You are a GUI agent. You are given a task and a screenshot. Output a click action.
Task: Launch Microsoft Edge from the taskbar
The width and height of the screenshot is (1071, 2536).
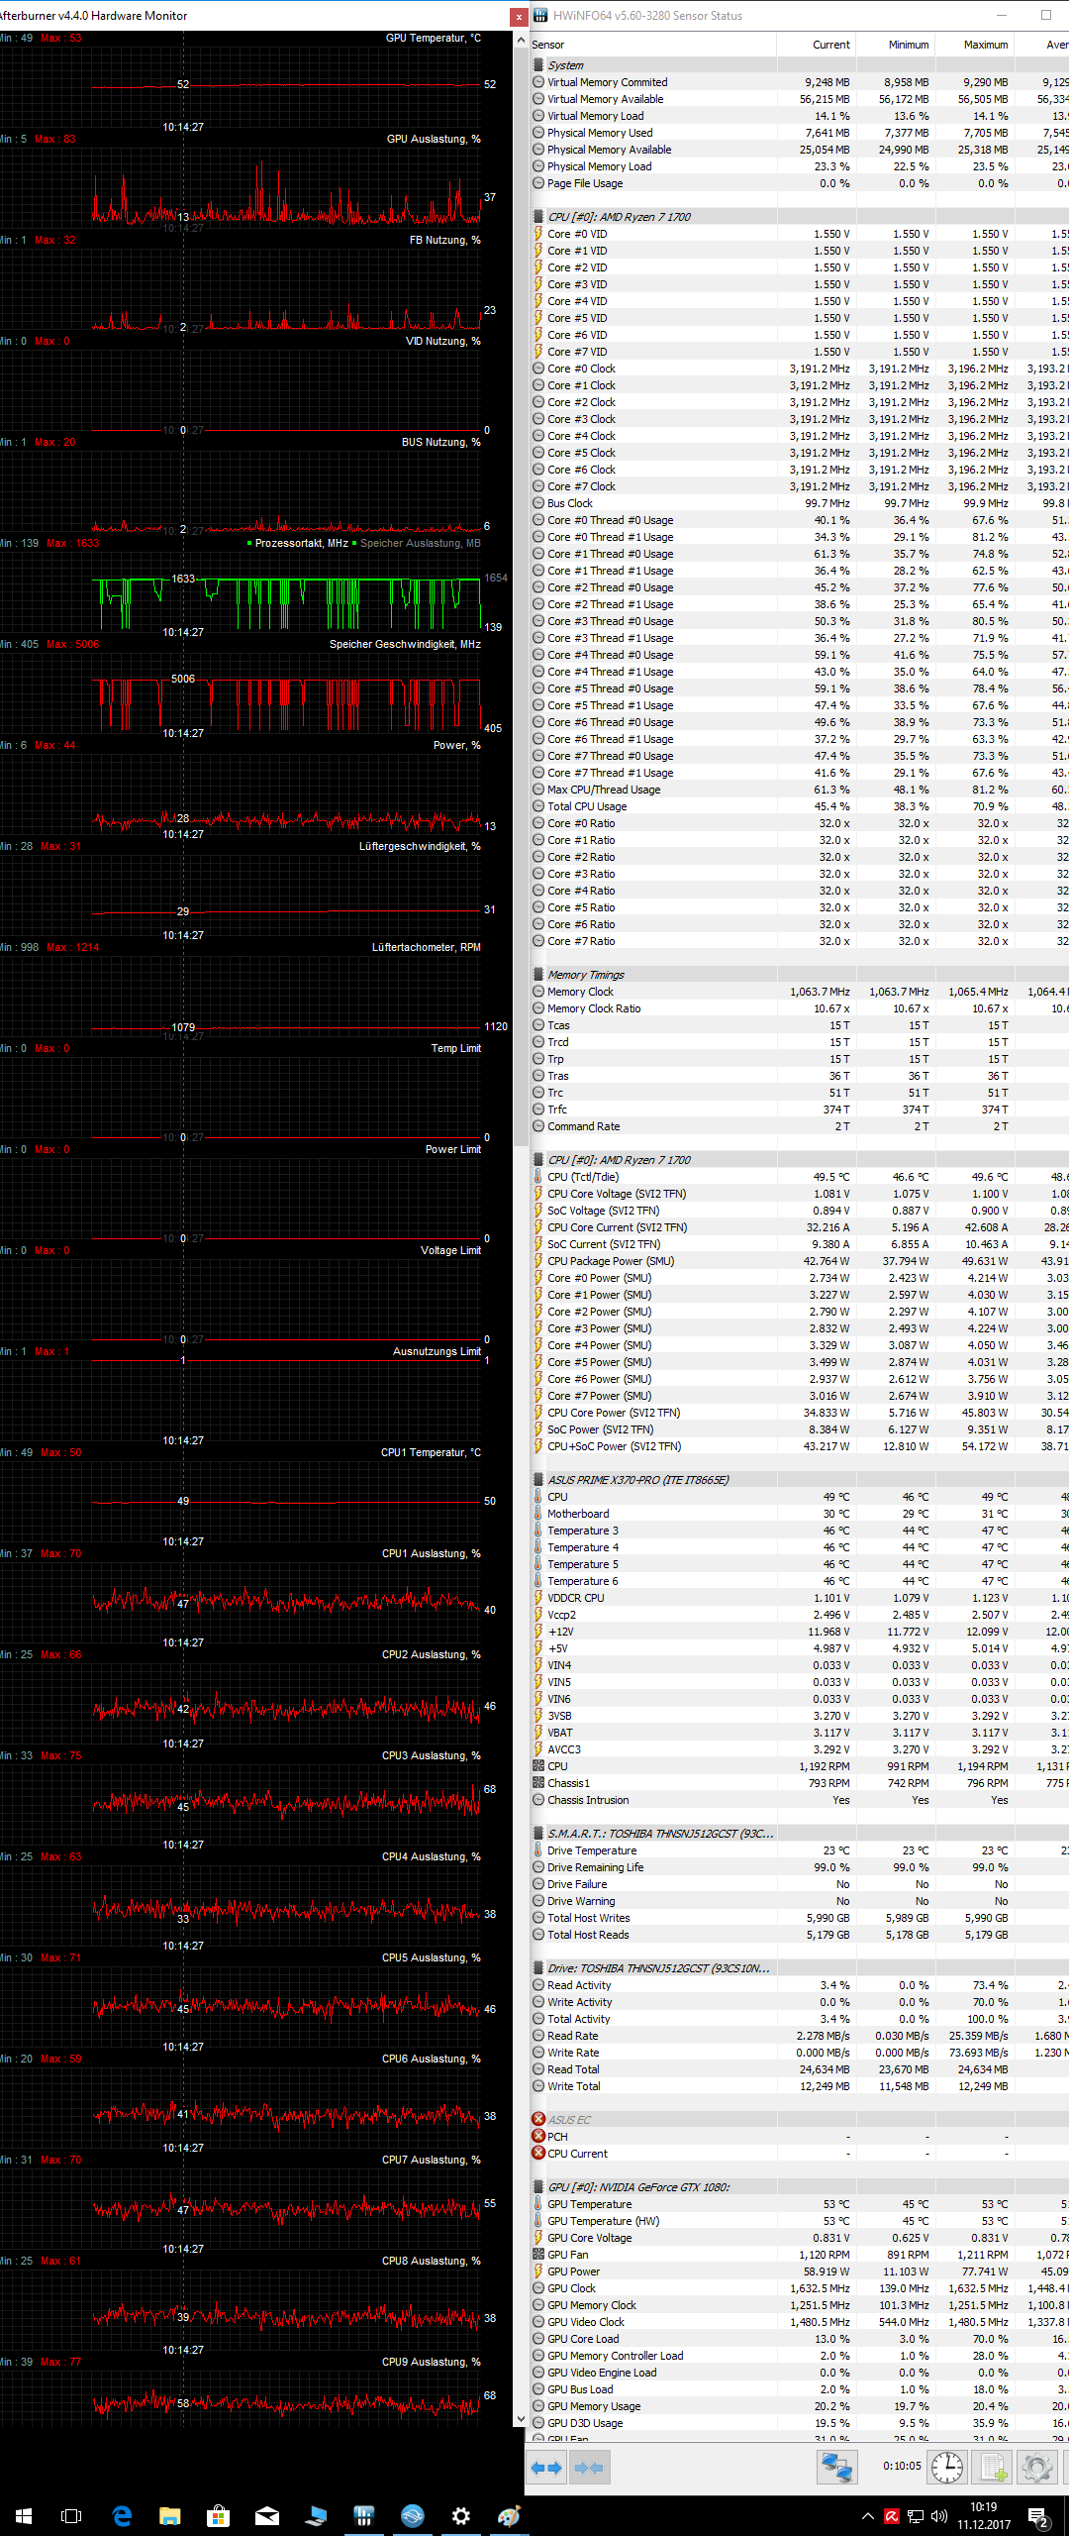[x=122, y=2516]
